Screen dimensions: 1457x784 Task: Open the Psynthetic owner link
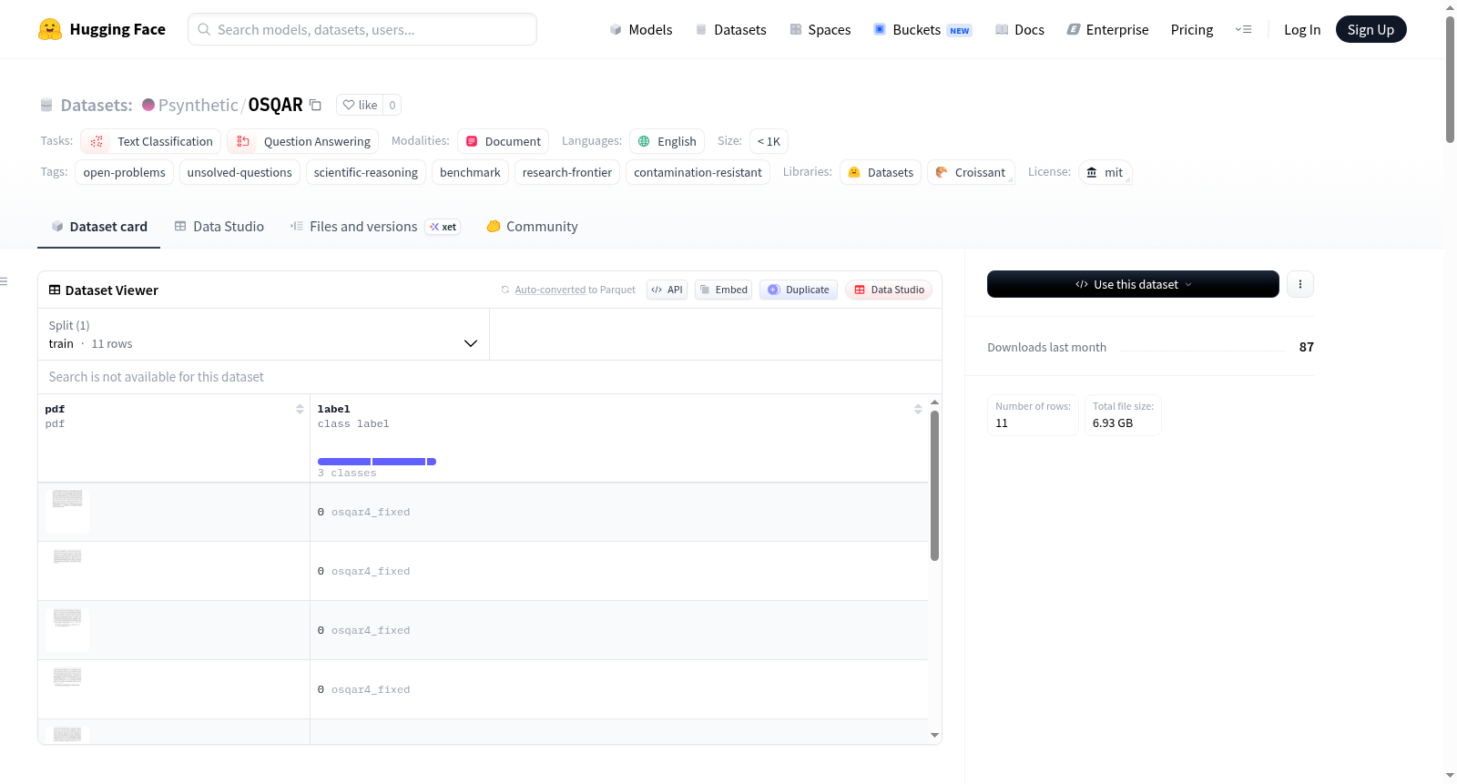click(198, 105)
